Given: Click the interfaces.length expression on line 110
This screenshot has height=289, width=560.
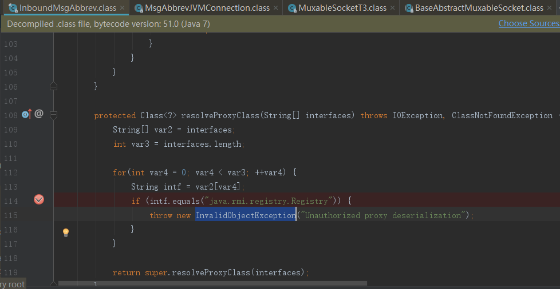Looking at the screenshot, I should 203,144.
